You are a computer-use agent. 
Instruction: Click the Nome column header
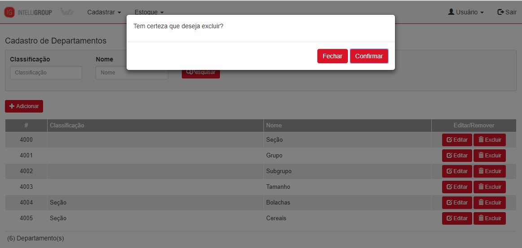click(x=274, y=126)
